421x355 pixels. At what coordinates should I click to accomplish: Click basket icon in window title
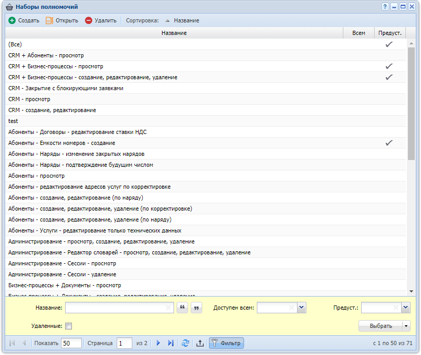(x=9, y=7)
